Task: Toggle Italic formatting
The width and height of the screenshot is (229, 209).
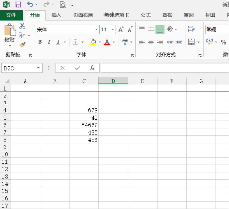Action: [x=49, y=42]
